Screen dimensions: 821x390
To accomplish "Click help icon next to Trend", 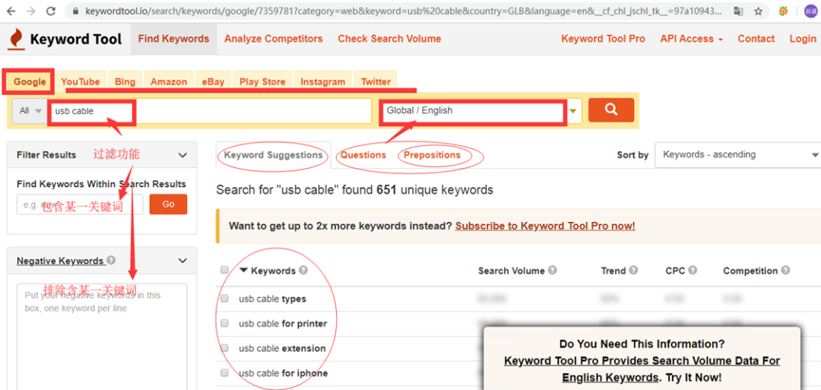I will pos(633,271).
